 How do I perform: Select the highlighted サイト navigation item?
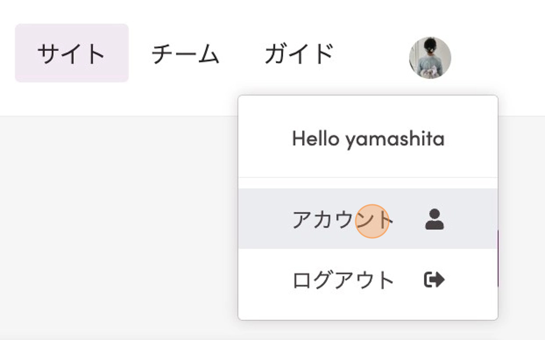72,53
